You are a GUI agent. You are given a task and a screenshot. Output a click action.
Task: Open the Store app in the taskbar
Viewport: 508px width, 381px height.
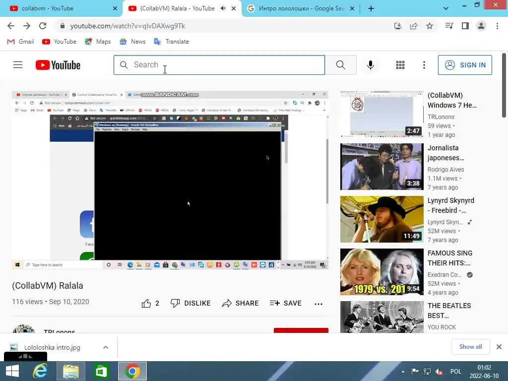(x=101, y=371)
